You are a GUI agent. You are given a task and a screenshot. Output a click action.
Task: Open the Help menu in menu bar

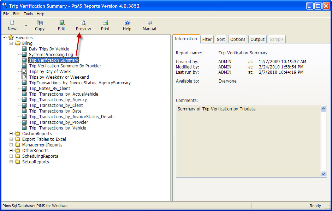tap(41, 14)
